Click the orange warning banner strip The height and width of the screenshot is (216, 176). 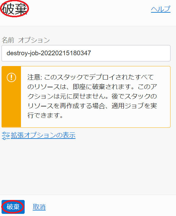pos(11,97)
